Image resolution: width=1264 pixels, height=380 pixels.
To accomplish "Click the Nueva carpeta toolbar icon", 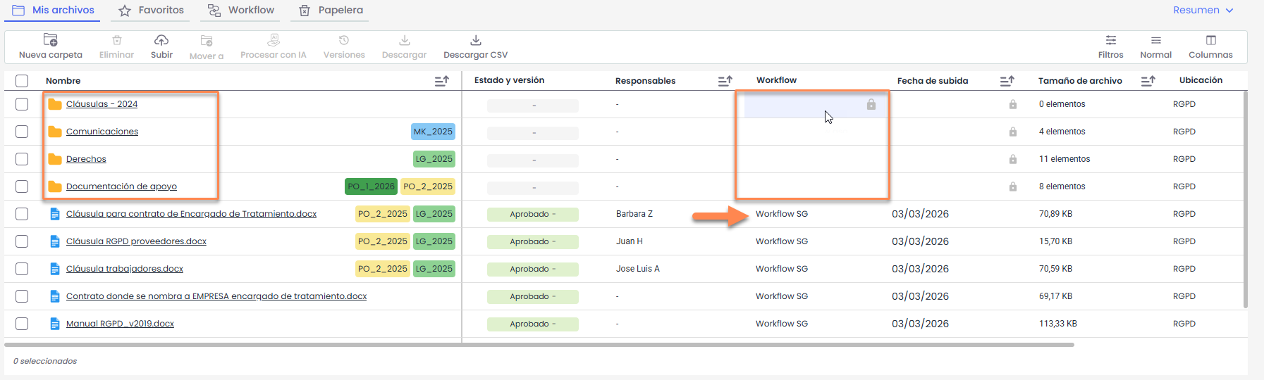I will [51, 40].
